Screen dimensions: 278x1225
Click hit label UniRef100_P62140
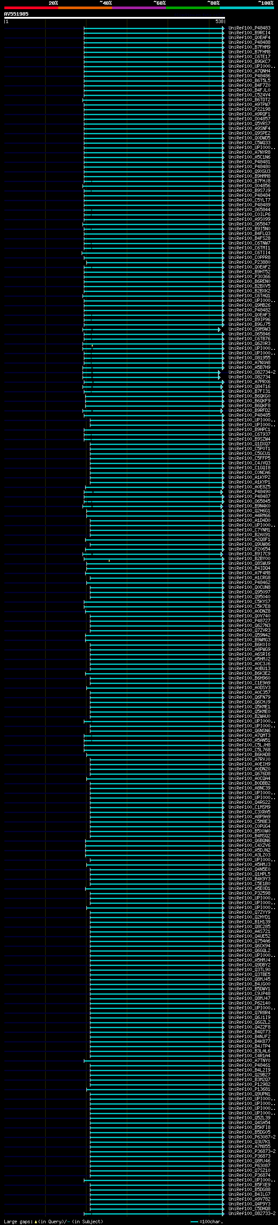[x=249, y=1003]
